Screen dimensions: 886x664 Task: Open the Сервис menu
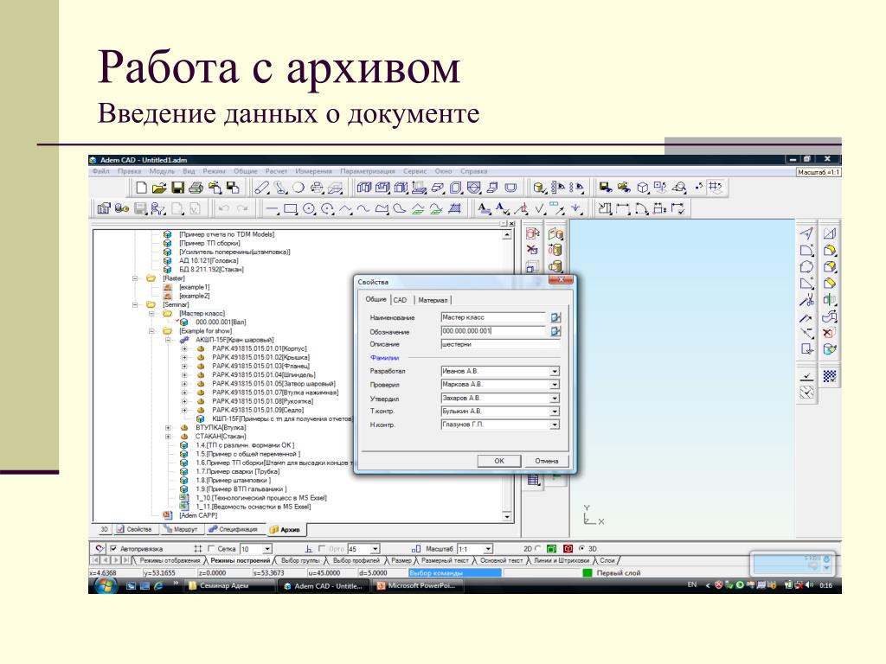[414, 171]
